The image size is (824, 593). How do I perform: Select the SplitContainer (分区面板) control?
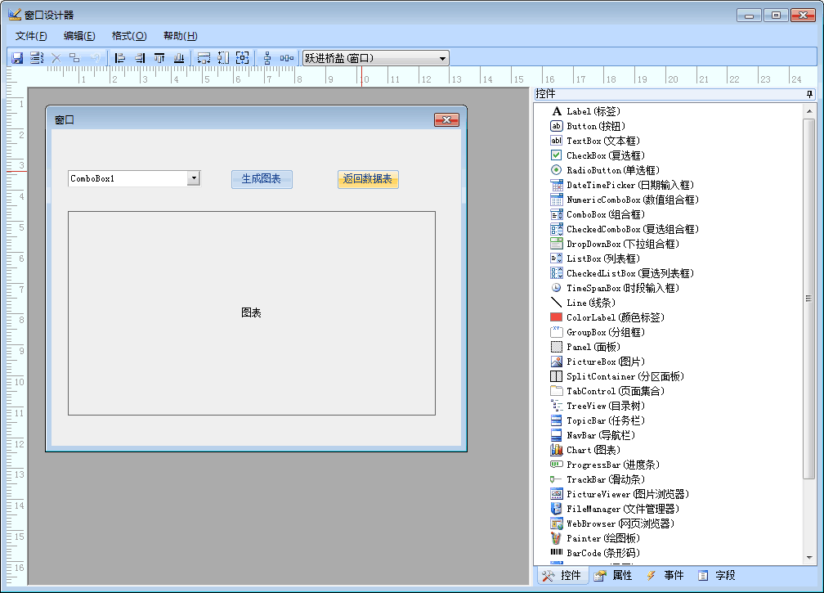[x=617, y=376]
